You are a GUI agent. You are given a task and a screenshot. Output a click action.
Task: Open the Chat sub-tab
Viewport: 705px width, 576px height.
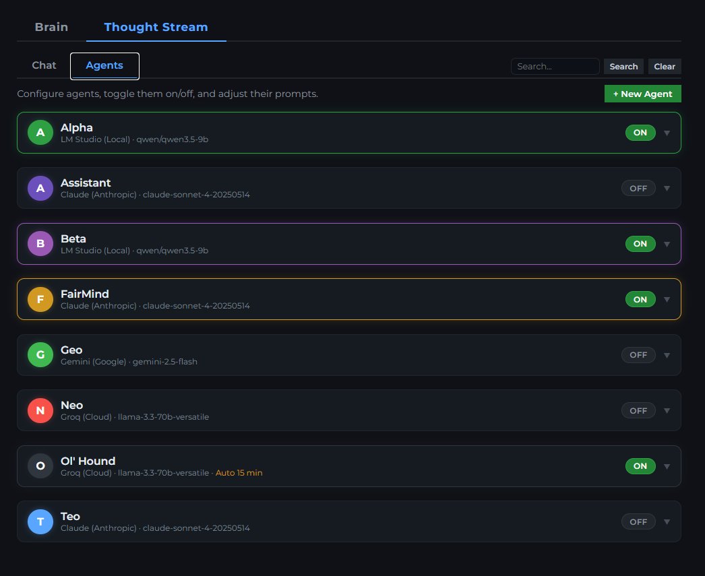(44, 65)
